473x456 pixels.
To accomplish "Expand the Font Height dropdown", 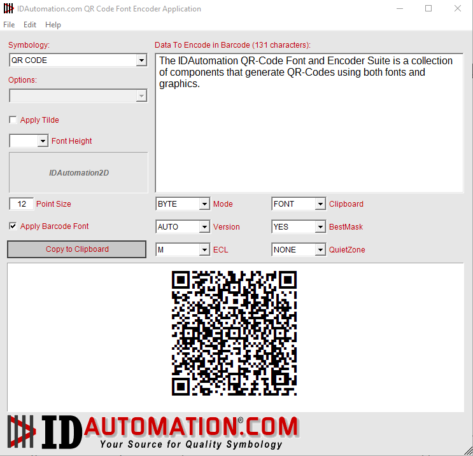I will (x=43, y=141).
